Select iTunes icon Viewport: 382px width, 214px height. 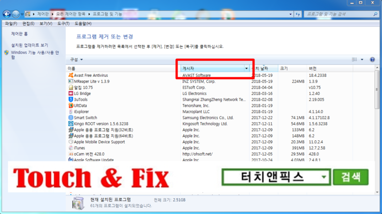(71, 148)
